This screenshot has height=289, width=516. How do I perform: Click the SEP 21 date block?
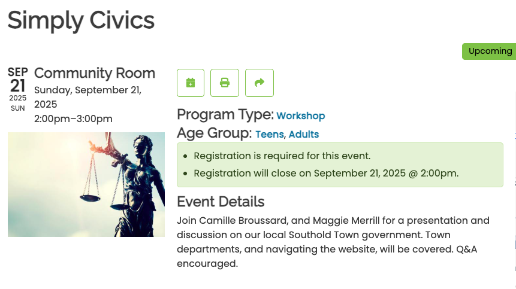pyautogui.click(x=18, y=89)
